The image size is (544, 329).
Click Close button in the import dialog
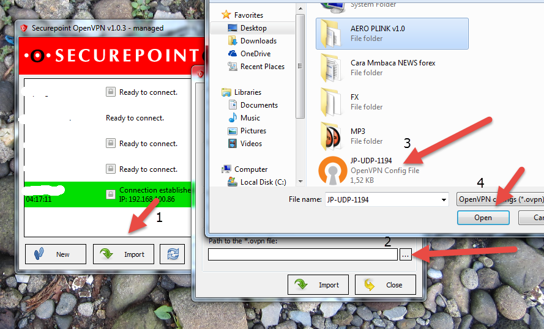point(385,284)
